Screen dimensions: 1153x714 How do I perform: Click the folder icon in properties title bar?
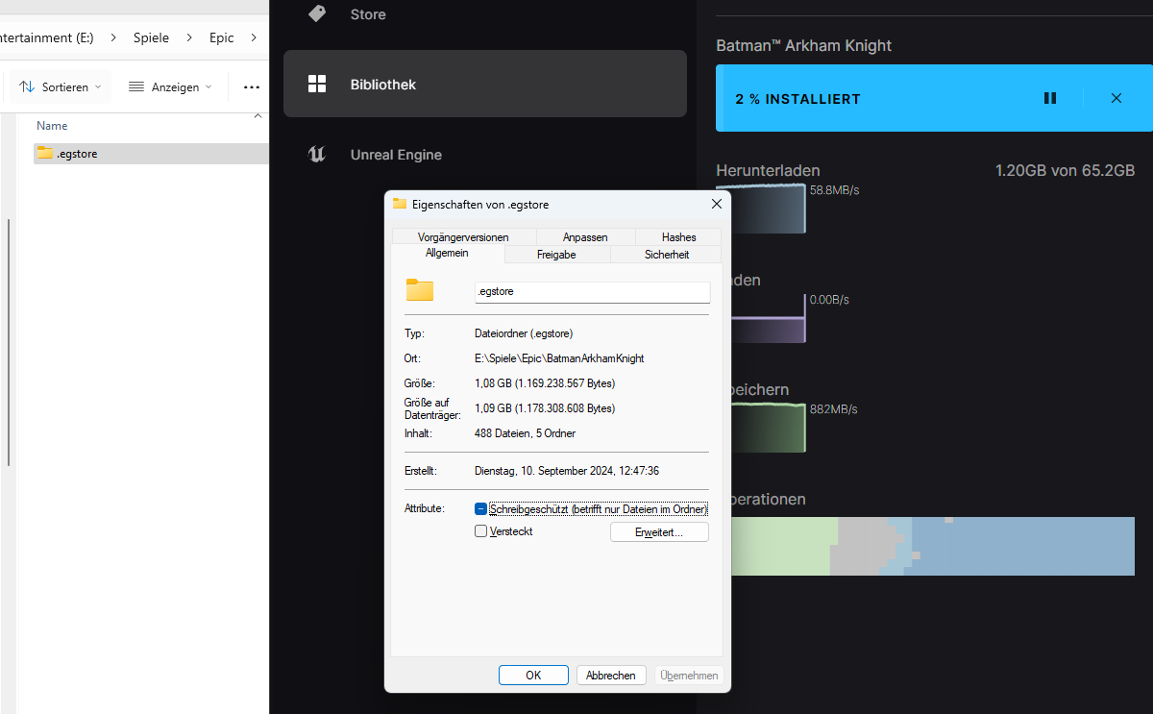tap(400, 204)
